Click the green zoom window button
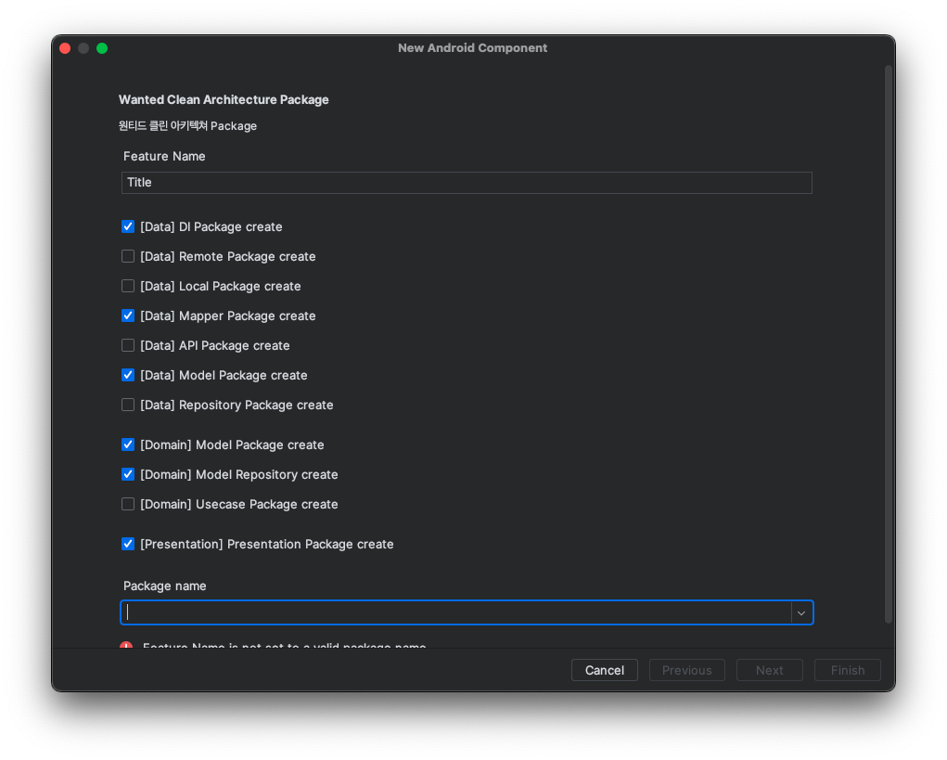 [x=102, y=48]
